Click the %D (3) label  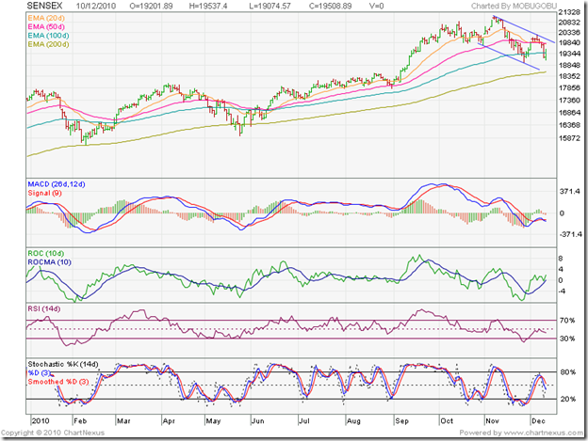pyautogui.click(x=39, y=373)
